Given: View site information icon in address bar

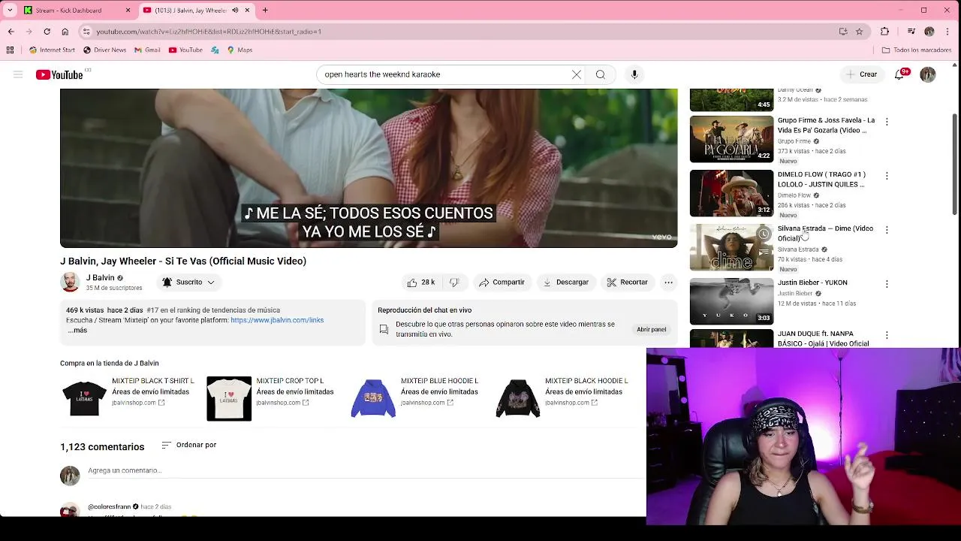Looking at the screenshot, I should coord(86,32).
